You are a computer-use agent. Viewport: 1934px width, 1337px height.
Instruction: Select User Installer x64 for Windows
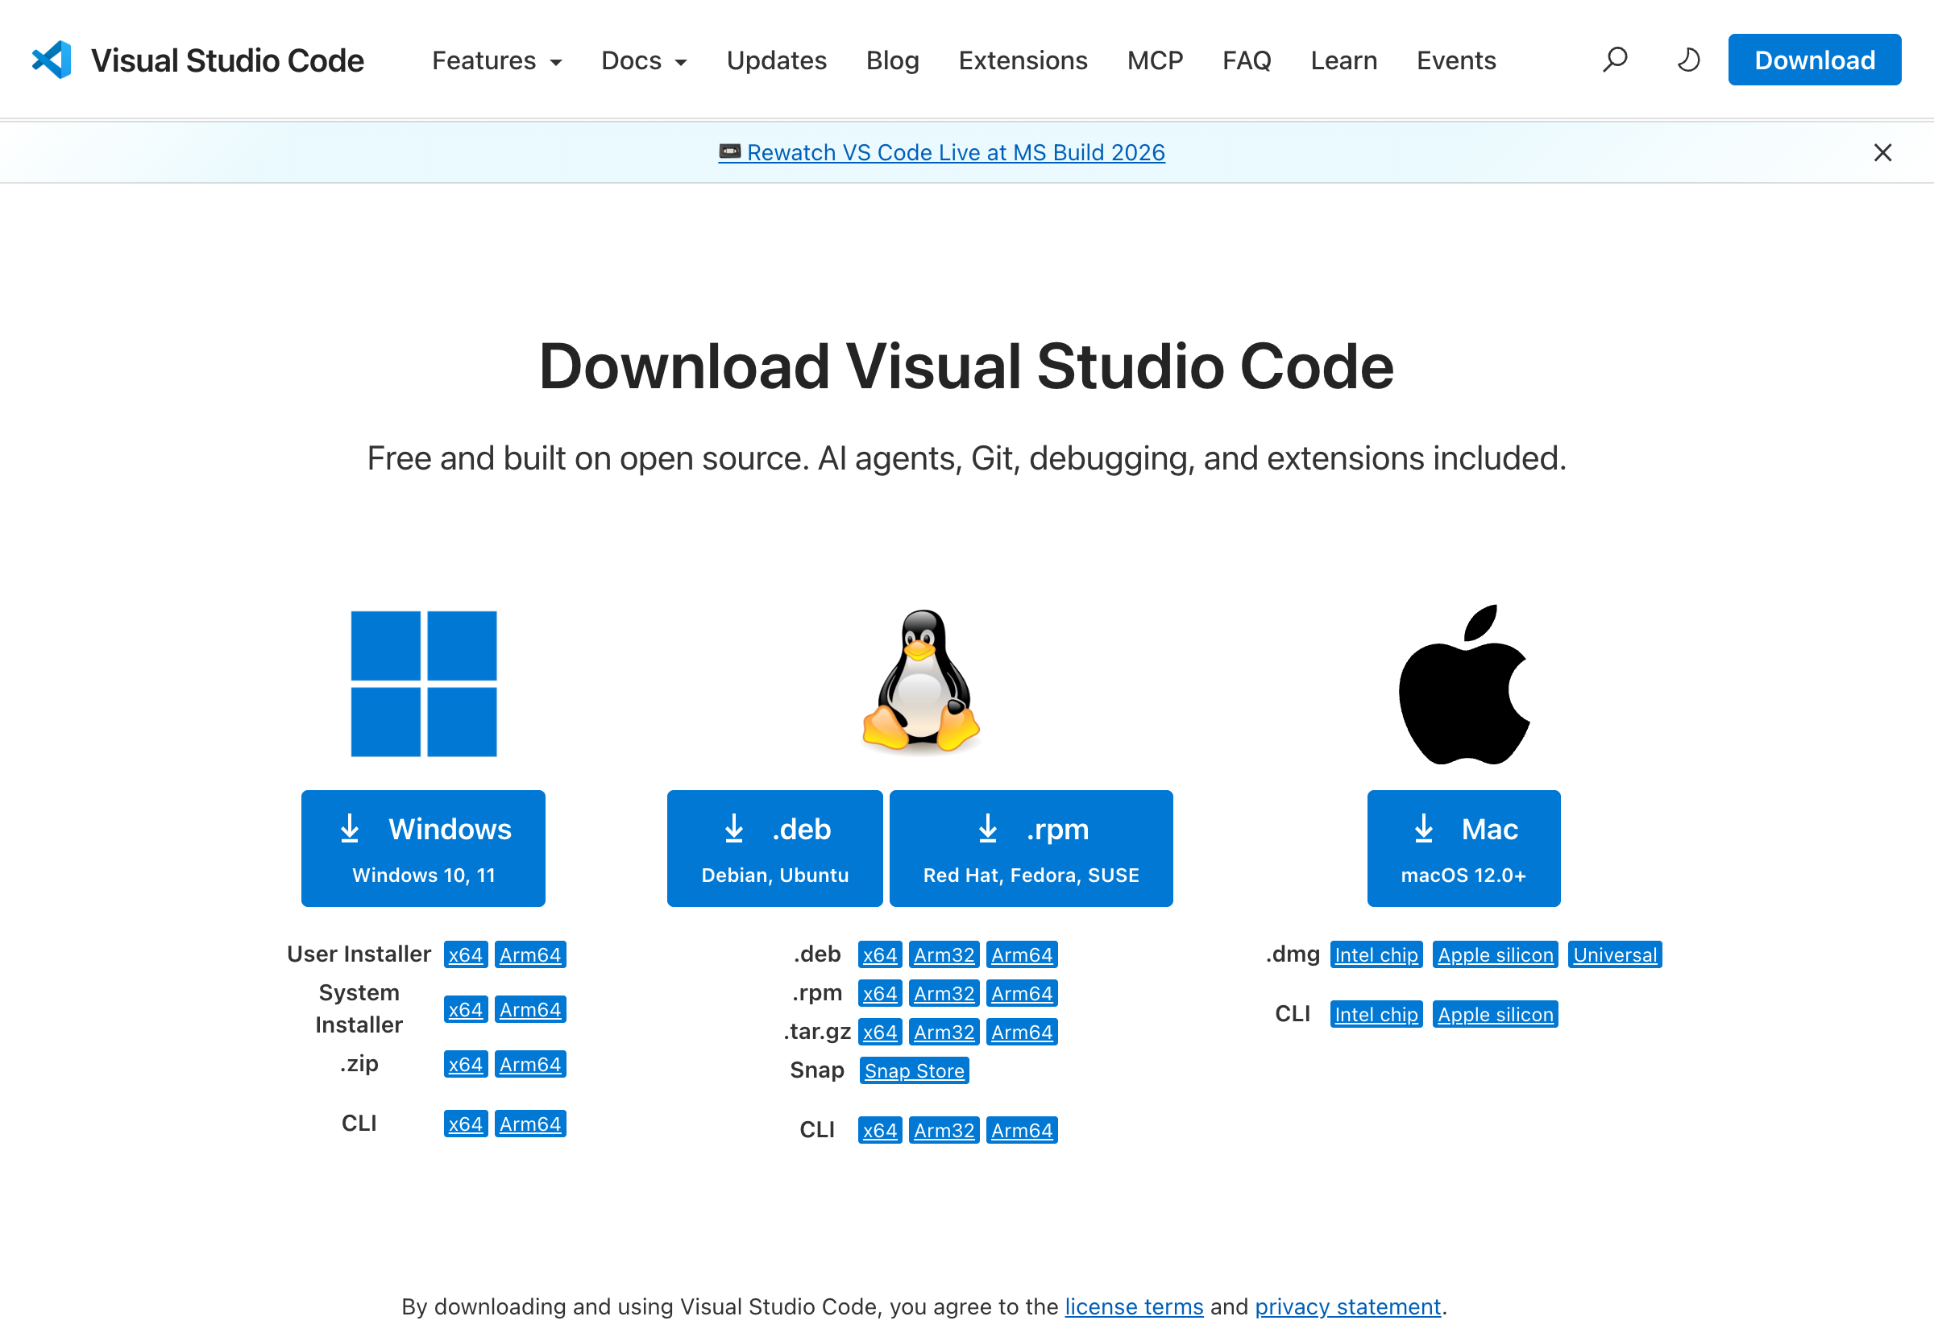[466, 954]
